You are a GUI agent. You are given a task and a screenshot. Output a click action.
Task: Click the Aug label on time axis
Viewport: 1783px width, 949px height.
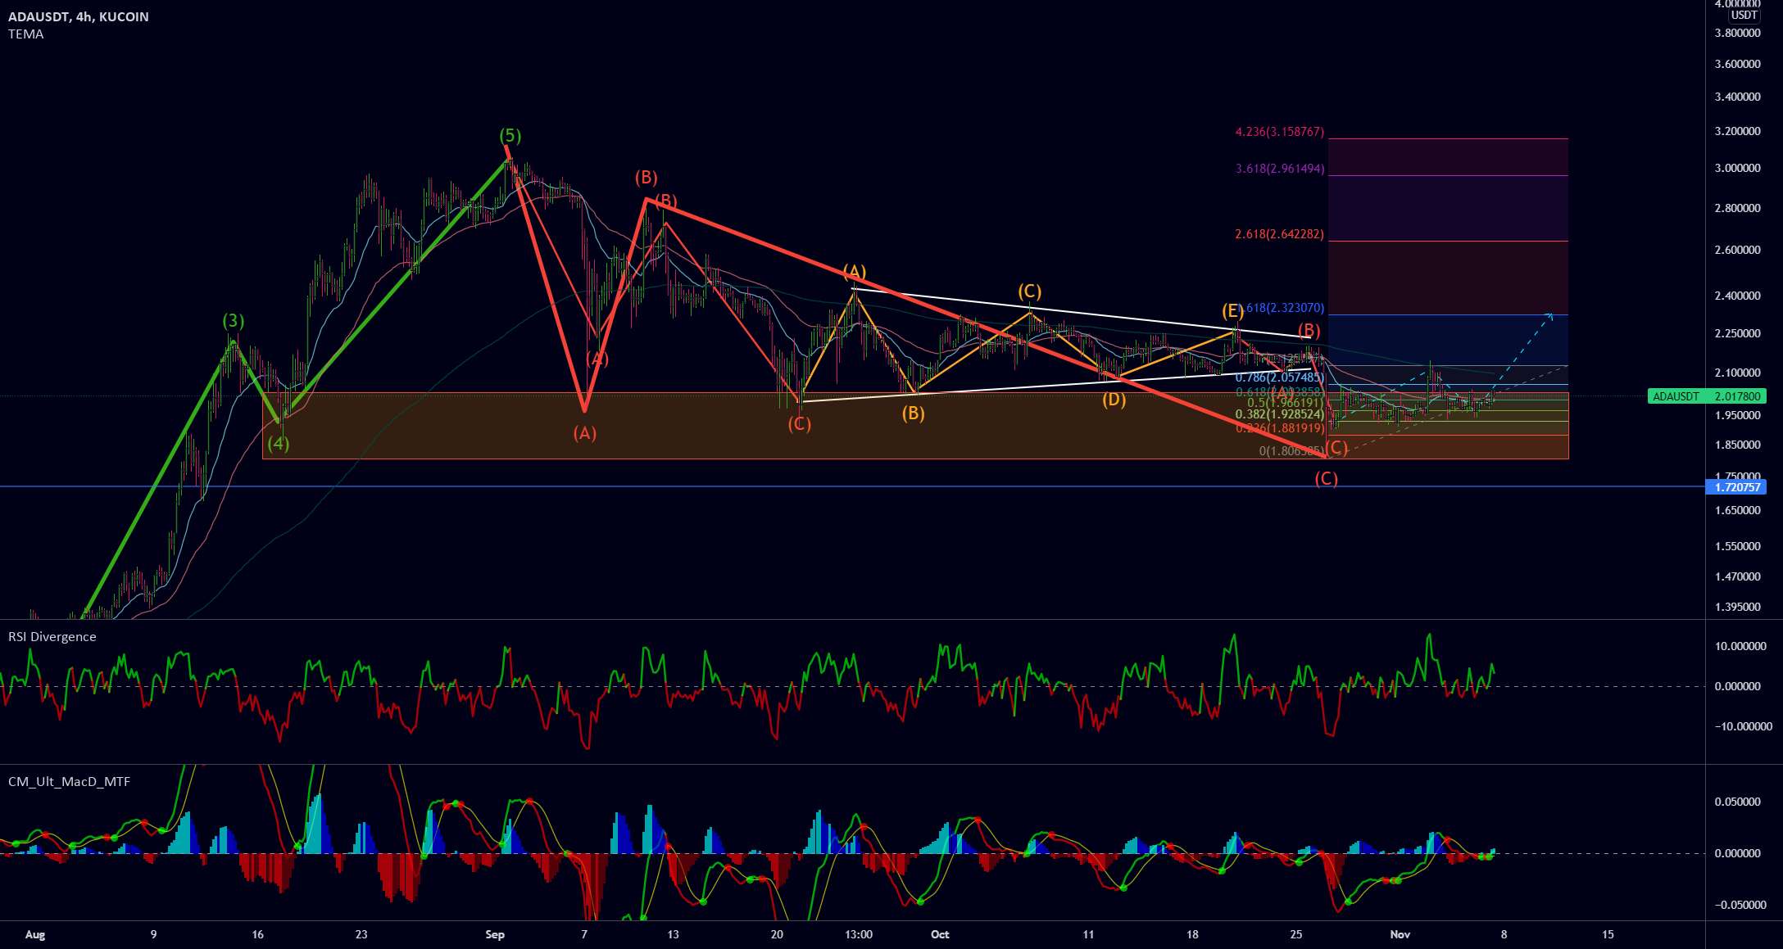click(34, 934)
